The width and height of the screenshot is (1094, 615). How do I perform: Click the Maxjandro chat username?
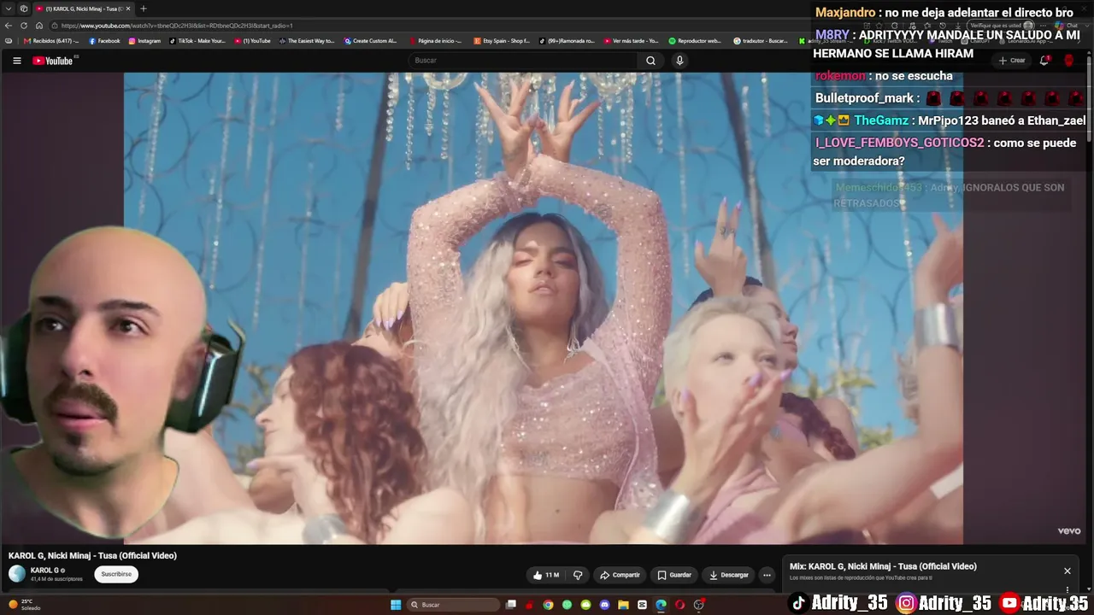pyautogui.click(x=845, y=13)
